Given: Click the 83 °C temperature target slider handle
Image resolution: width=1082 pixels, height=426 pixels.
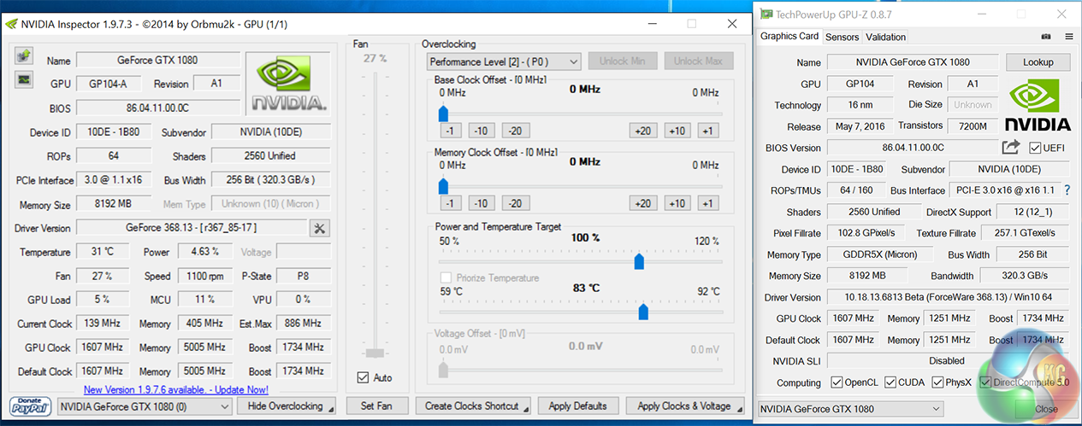Looking at the screenshot, I should point(643,312).
